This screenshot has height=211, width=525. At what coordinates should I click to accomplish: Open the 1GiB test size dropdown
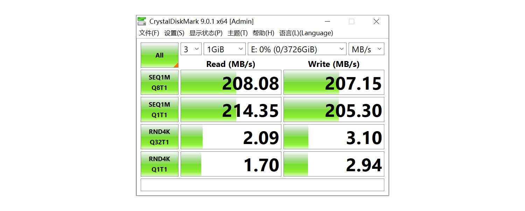tap(225, 49)
